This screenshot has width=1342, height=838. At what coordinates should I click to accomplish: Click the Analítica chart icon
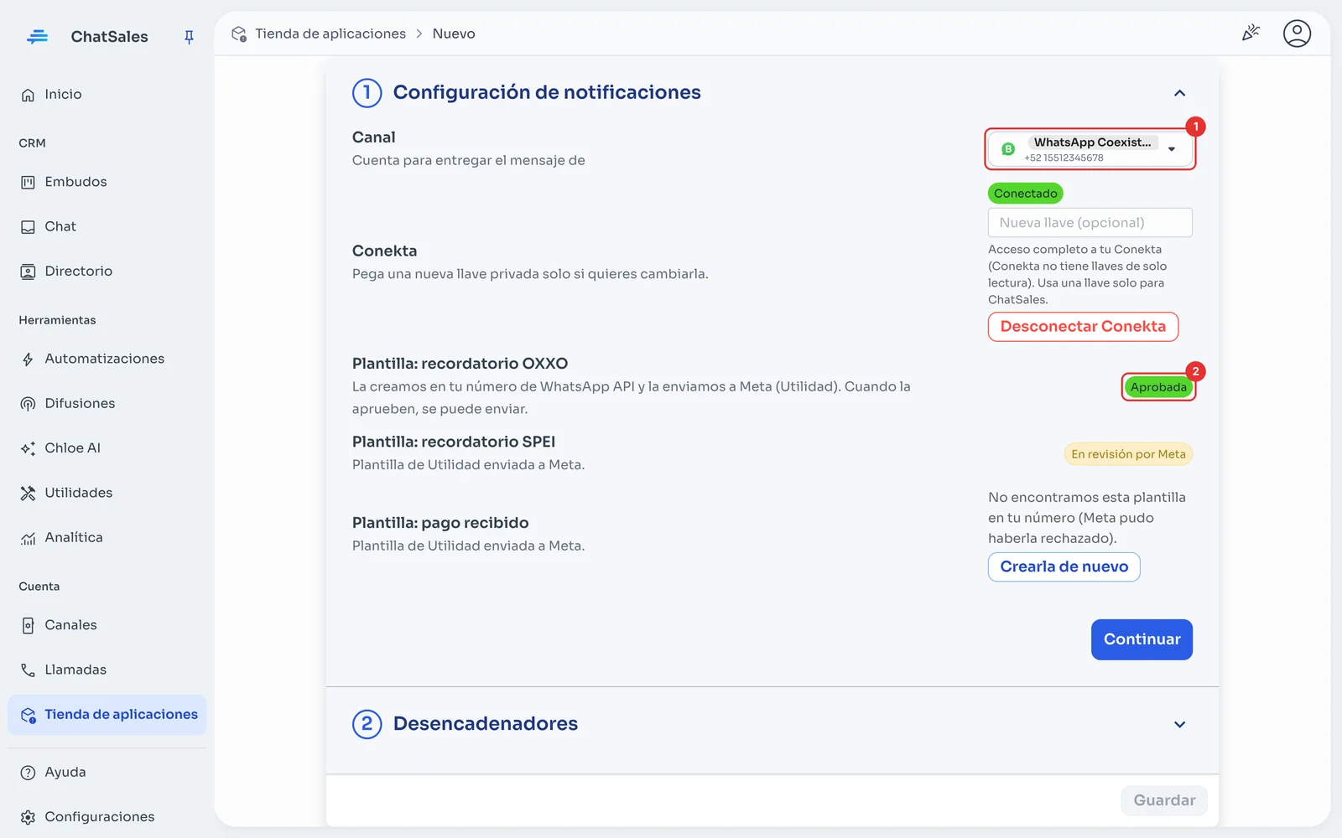pos(28,538)
